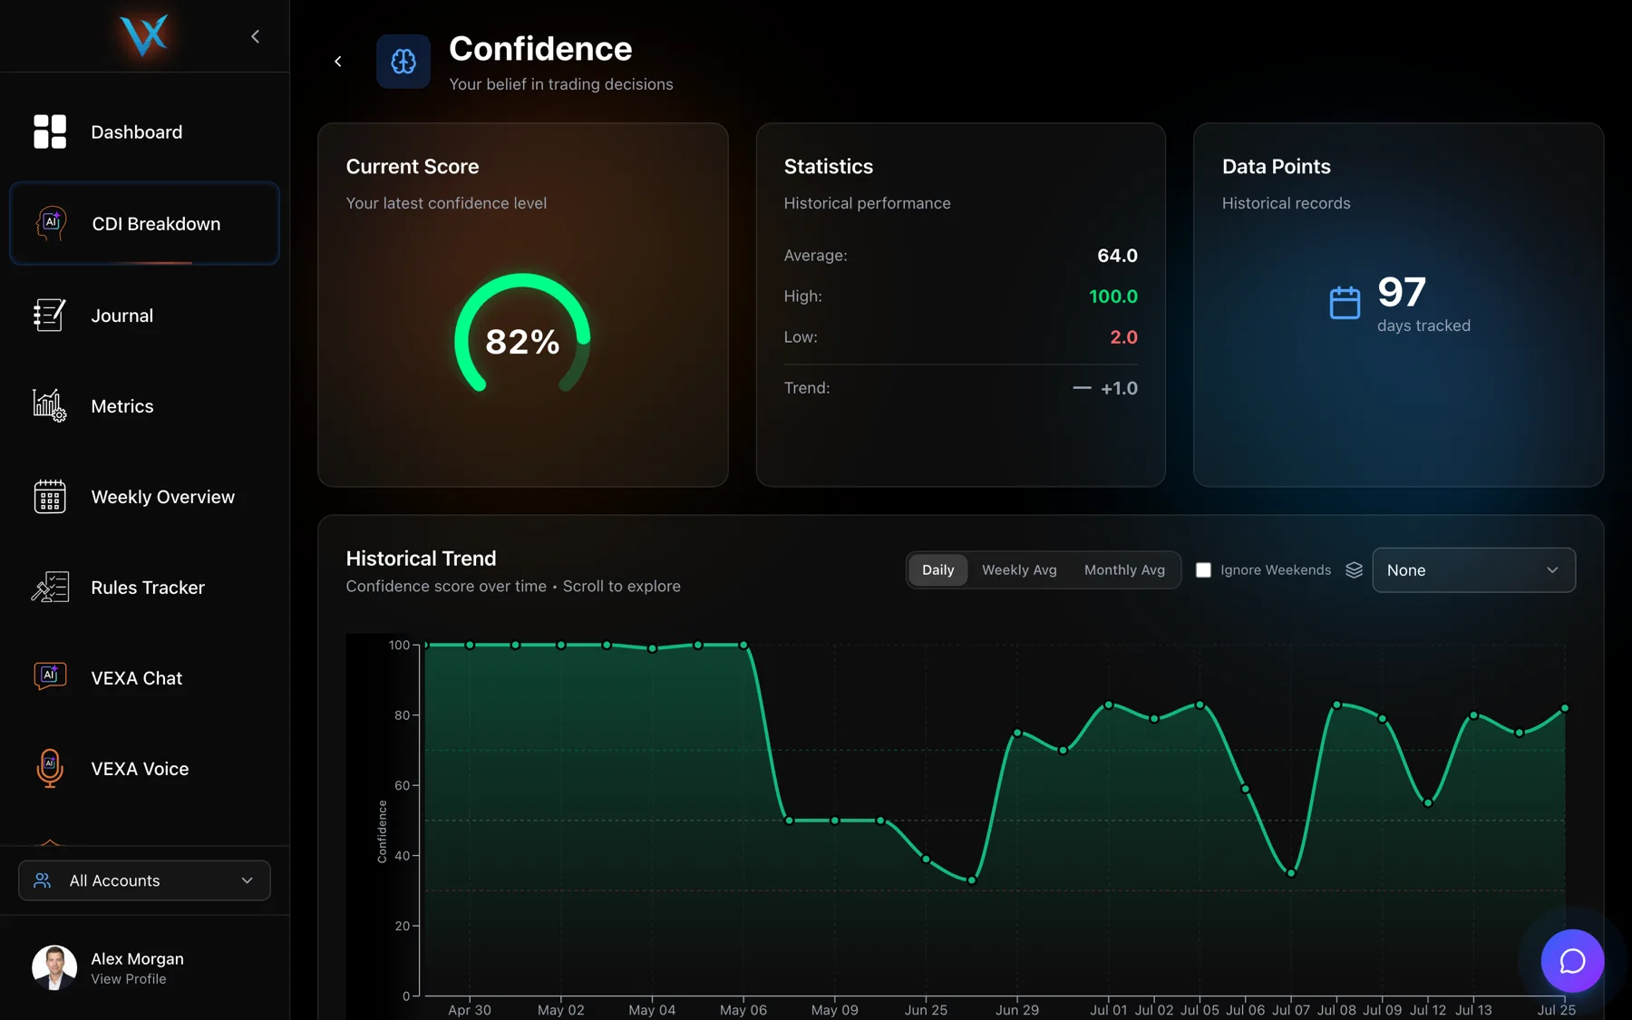The width and height of the screenshot is (1632, 1020).
Task: Expand the All Accounts dropdown
Action: click(x=144, y=880)
